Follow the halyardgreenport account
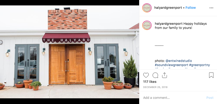217x104 pixels. click(x=191, y=8)
